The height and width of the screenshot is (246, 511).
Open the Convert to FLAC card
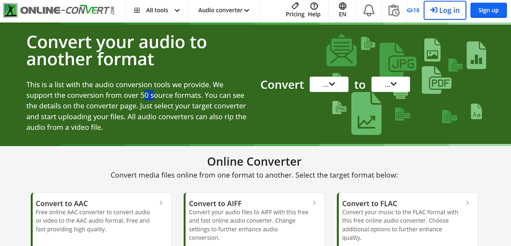click(407, 219)
